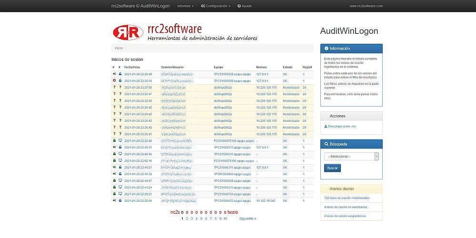Click the green lock icon in the 23:00:44 row
The height and width of the screenshot is (238, 476).
pyautogui.click(x=114, y=154)
